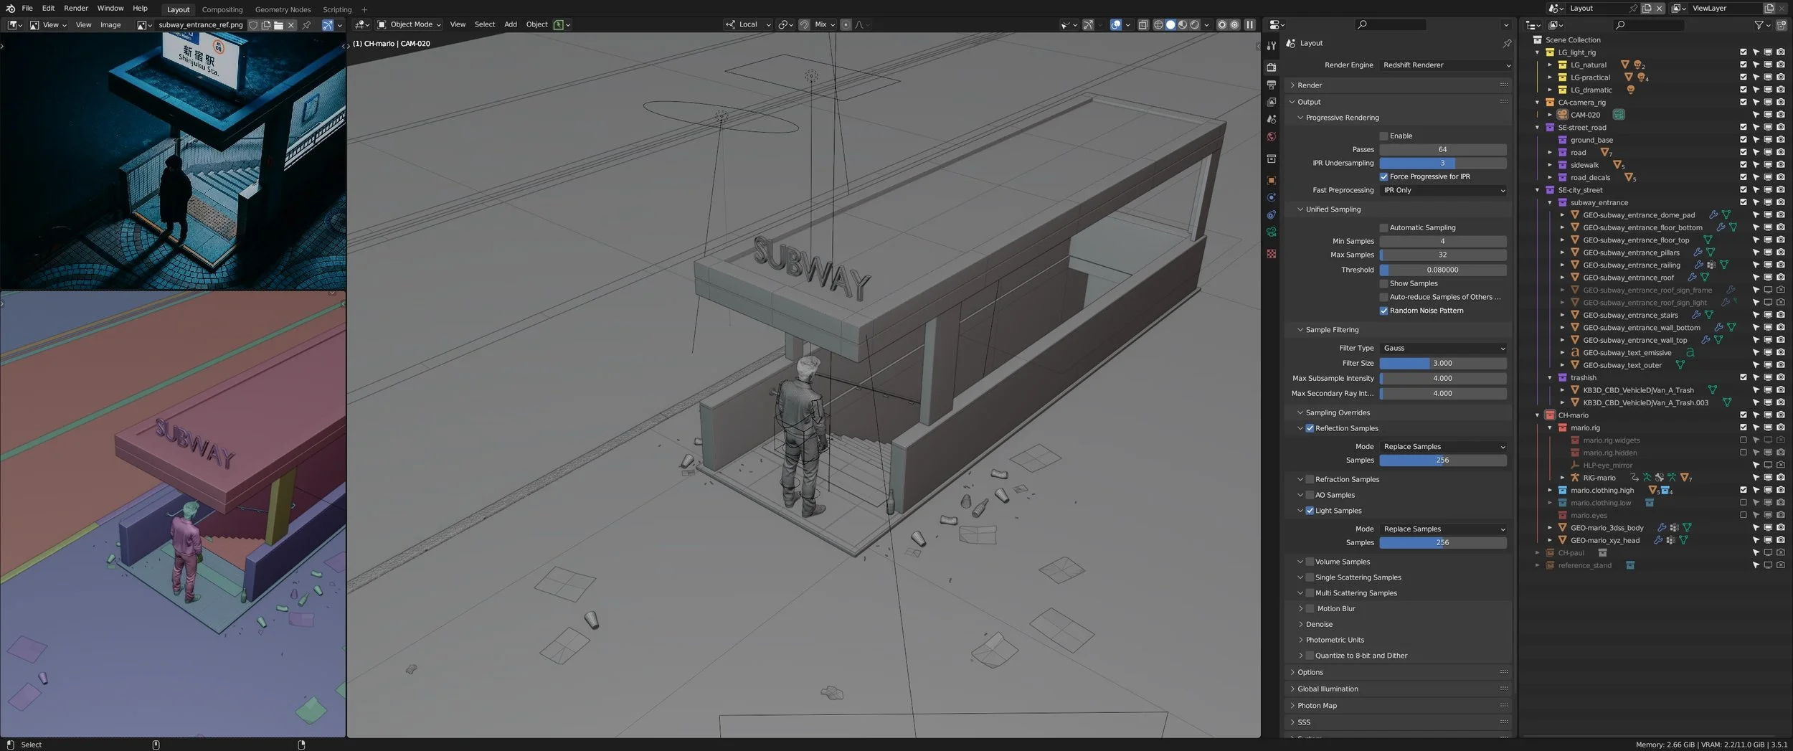The width and height of the screenshot is (1793, 751).
Task: Uncheck Force Progressive for IPR
Action: tap(1383, 176)
